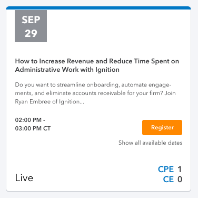The width and height of the screenshot is (198, 198).
Task: Click the 03:00 PM CT end time
Action: [x=33, y=128]
